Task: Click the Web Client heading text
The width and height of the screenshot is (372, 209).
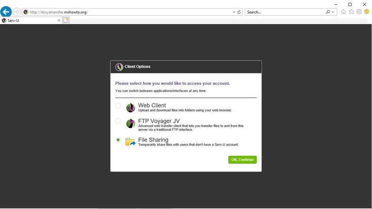Action: (x=152, y=105)
